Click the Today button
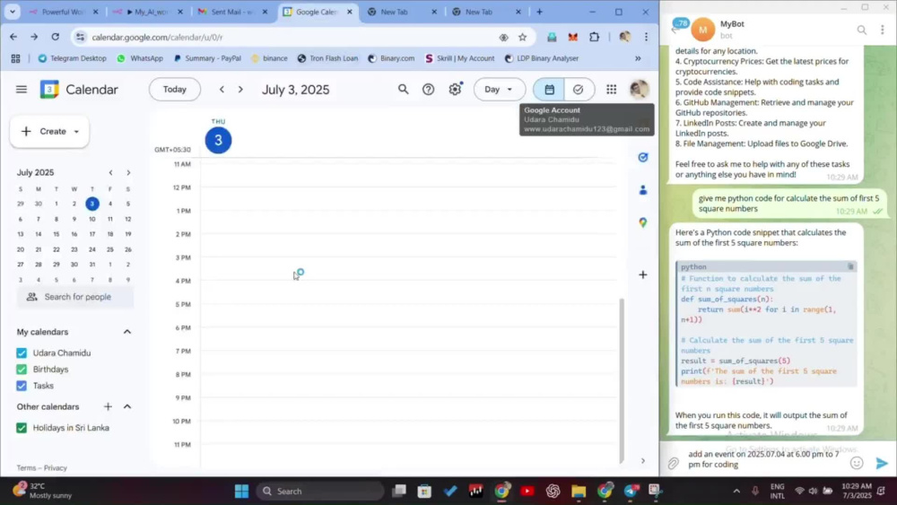This screenshot has height=505, width=897. (x=175, y=89)
